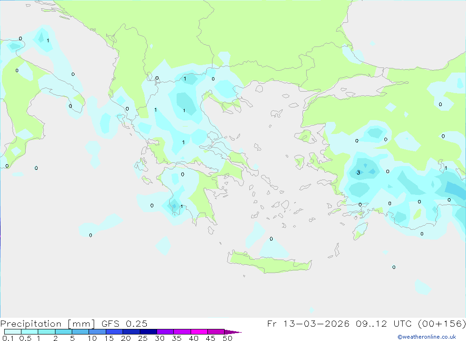Select the 35–40 mm violet legend swatch
Screen dimensions: 466x341
[182, 332]
